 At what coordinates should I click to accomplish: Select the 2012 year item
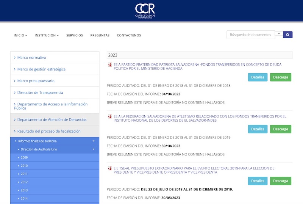tap(55, 182)
